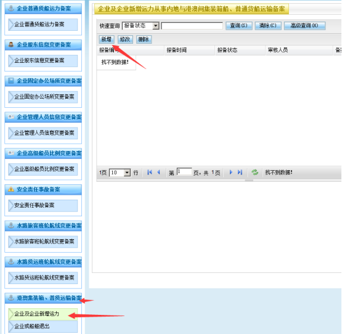Open 水路货运班轮航线变更备案 menu item
The image size is (342, 334).
coord(43,278)
